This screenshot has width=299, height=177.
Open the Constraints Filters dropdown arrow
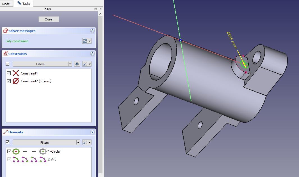coord(70,64)
